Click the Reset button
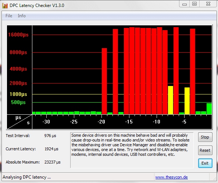The width and height of the screenshot is (218, 183). click(205, 150)
